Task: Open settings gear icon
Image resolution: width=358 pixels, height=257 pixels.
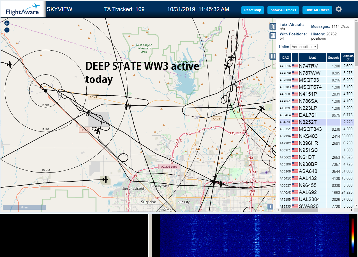Action: 339,9
